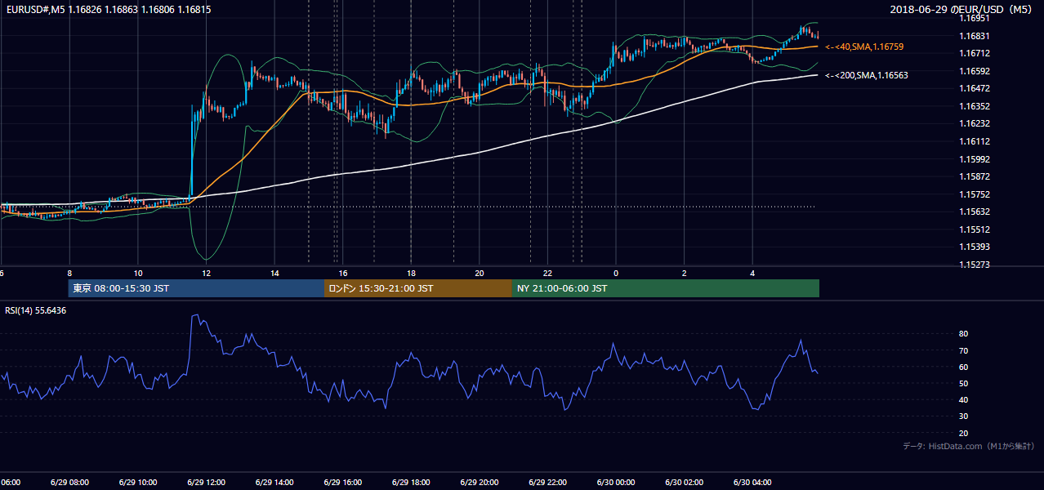
Task: Click the 6/30 04:00 time label
Action: point(752,483)
